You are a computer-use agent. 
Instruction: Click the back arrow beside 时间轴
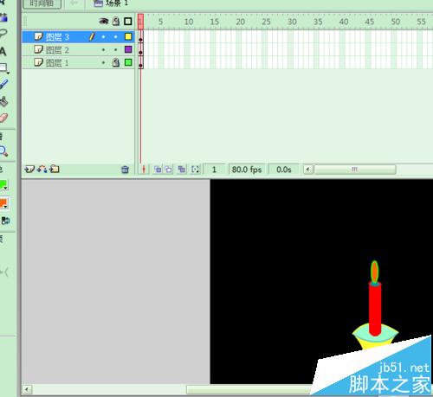(x=74, y=3)
